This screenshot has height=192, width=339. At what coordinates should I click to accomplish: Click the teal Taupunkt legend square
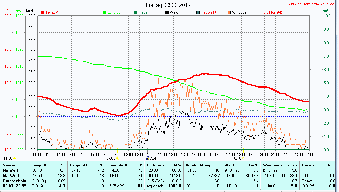(x=198, y=12)
